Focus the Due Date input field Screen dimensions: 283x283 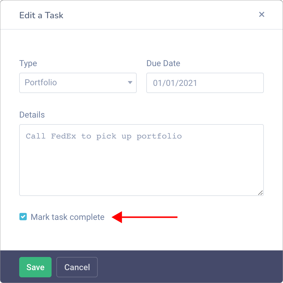pyautogui.click(x=205, y=83)
